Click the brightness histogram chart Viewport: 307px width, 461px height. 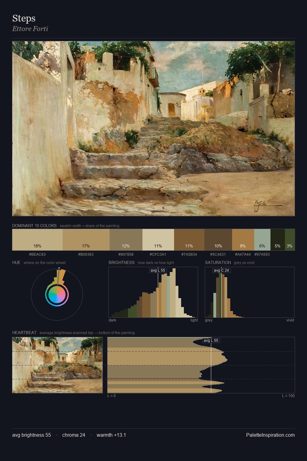coord(153,292)
